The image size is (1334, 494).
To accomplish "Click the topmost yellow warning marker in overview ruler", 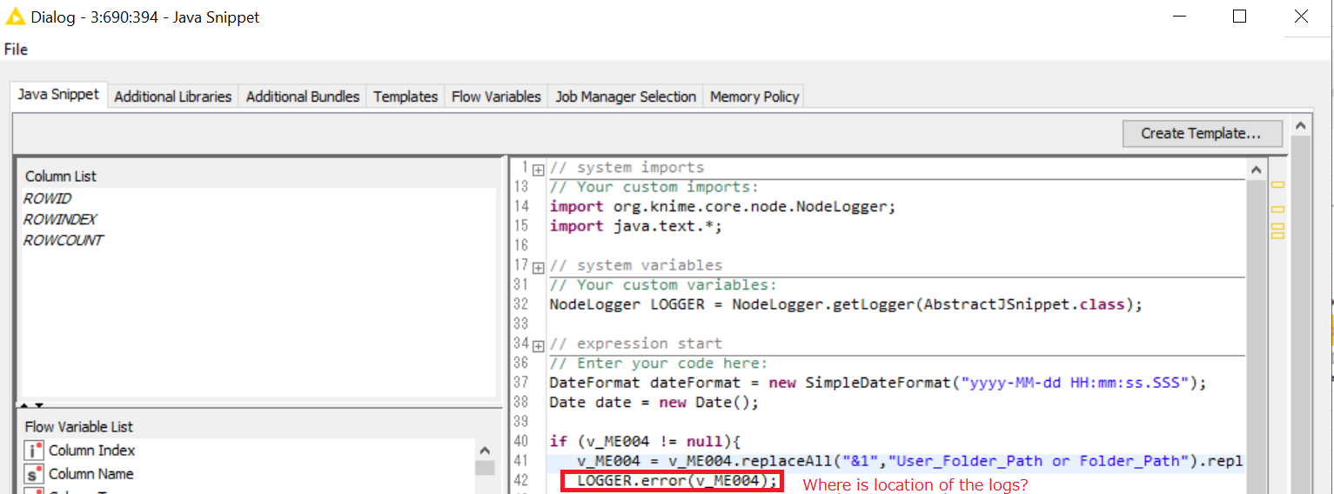I will pos(1277,184).
